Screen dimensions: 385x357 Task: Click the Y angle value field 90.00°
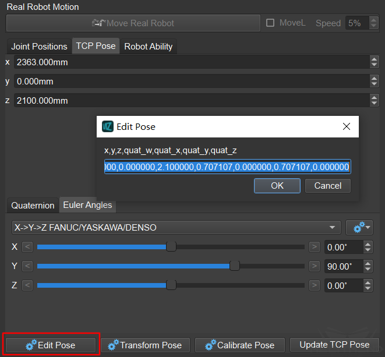pyautogui.click(x=344, y=266)
